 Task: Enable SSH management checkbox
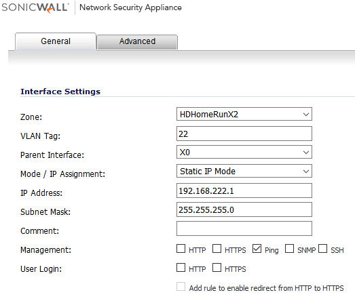pyautogui.click(x=323, y=249)
